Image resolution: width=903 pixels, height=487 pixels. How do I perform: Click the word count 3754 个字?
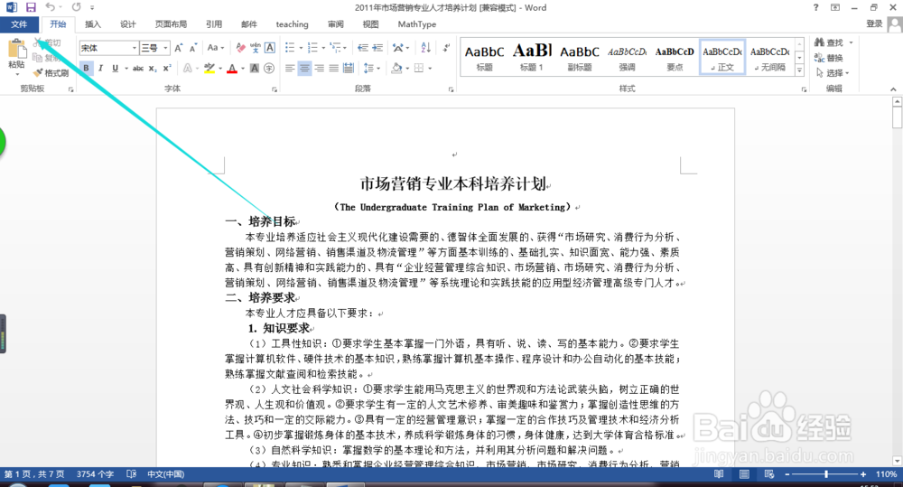[95, 474]
